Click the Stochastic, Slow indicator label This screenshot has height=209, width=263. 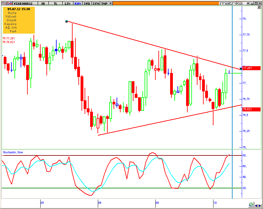[x=13, y=152]
